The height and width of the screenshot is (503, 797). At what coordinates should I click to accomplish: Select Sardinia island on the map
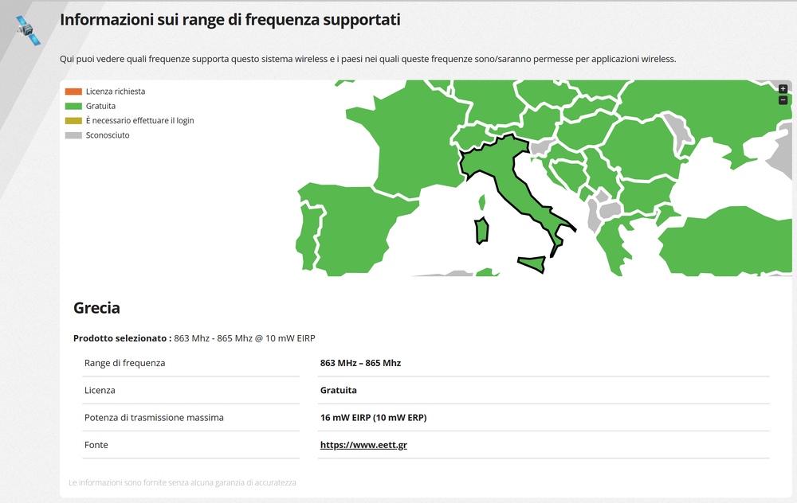click(x=481, y=231)
